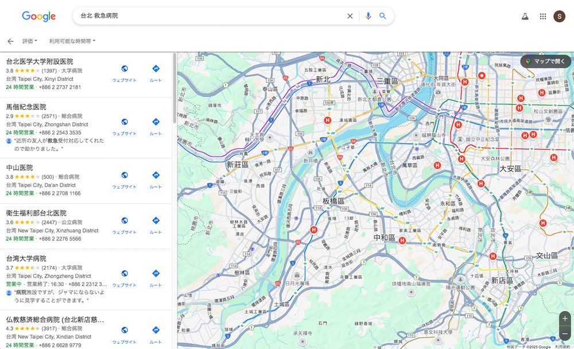Select the hospital H pin above 新店區

pos(493,256)
